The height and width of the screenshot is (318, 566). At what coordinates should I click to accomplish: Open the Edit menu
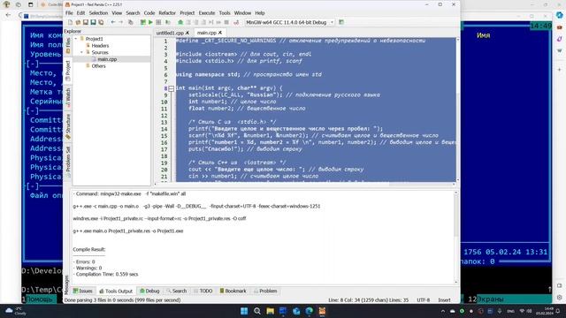click(80, 13)
